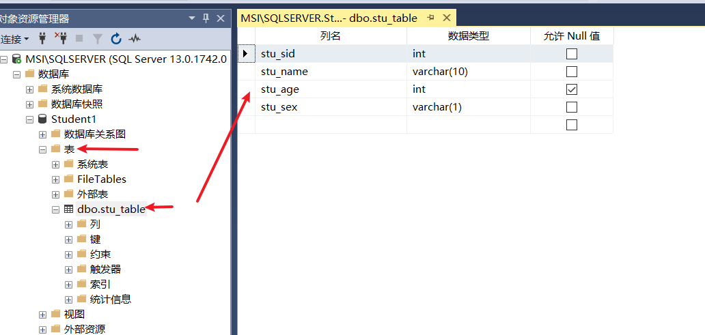Image resolution: width=705 pixels, height=335 pixels.
Task: Click the 数据库 folder icon
Action: pos(29,74)
